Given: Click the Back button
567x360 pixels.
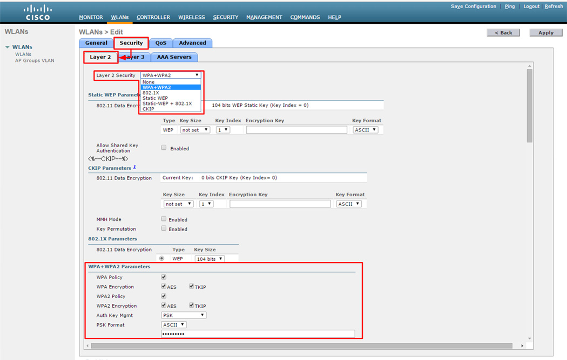Looking at the screenshot, I should [x=503, y=33].
